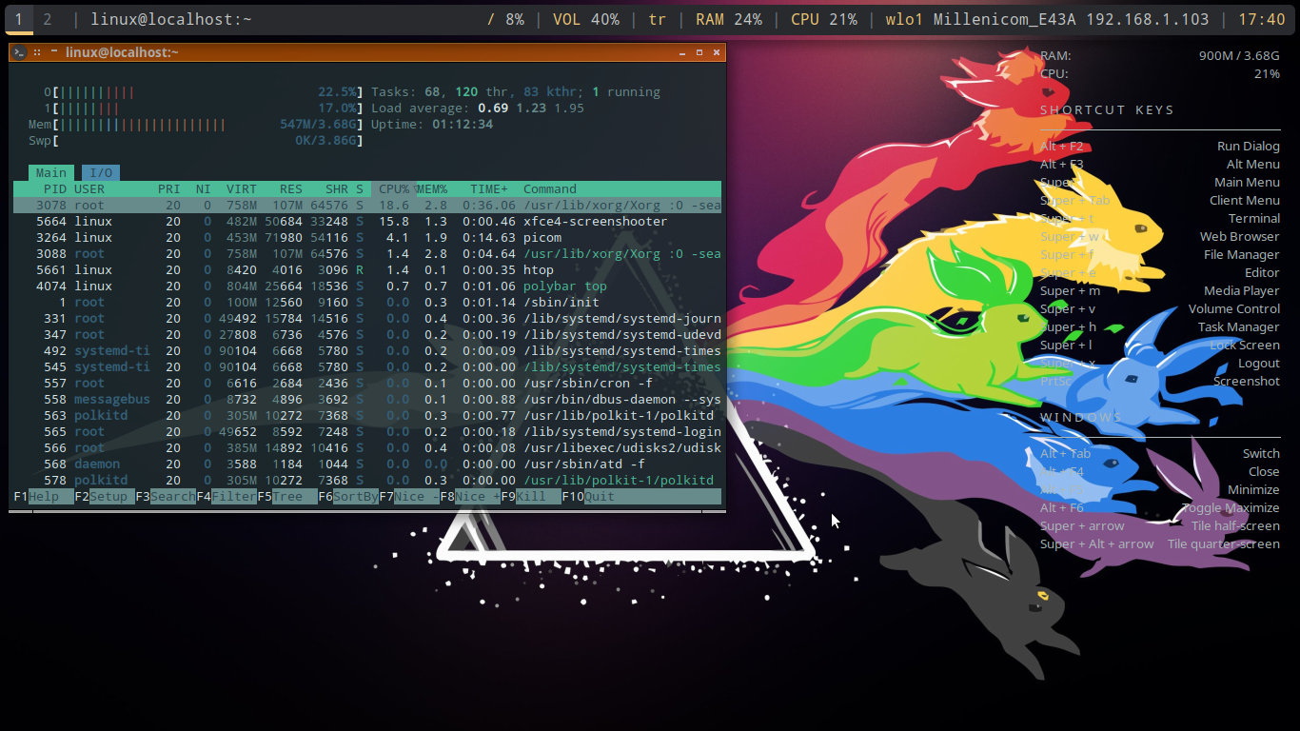Select the polkitd process row with PID 563
This screenshot has height=731, width=1300.
click(x=367, y=415)
